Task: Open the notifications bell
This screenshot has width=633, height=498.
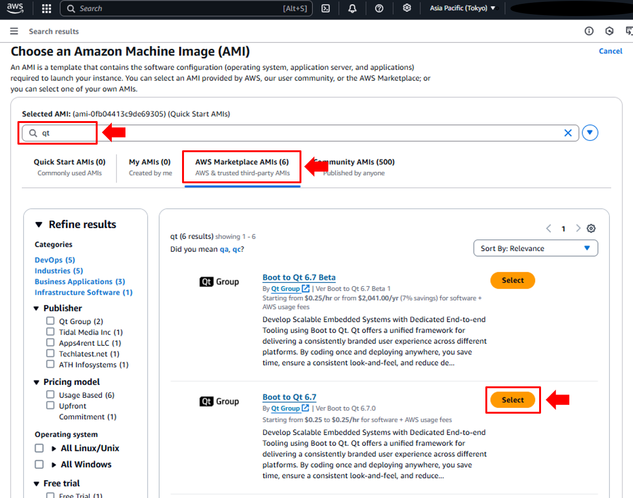Action: point(352,8)
